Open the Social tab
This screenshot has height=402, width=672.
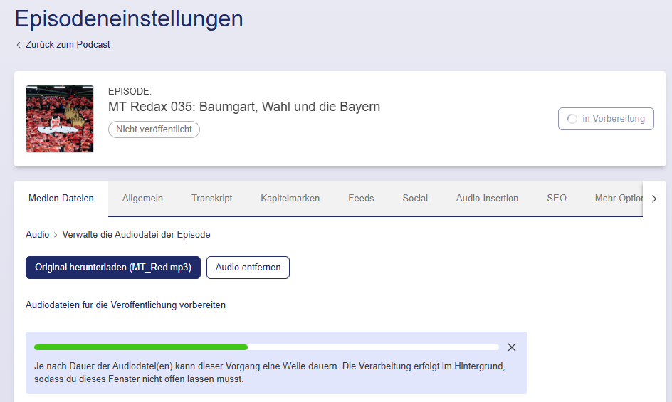pos(415,199)
